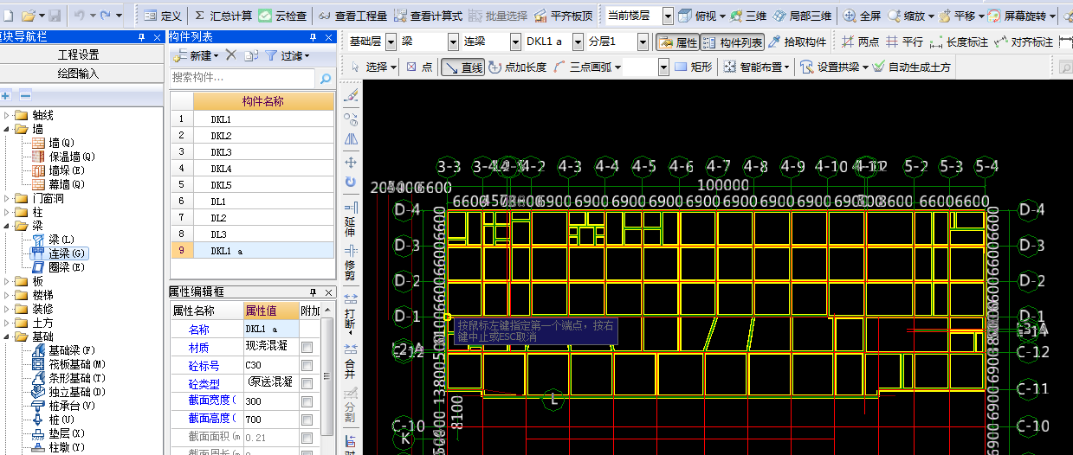Open the 定义 (Define) tool
The image size is (1073, 455).
point(164,16)
